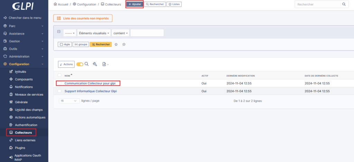Expand the Parc menu
Screen dimensions: 354x162
[24, 26]
